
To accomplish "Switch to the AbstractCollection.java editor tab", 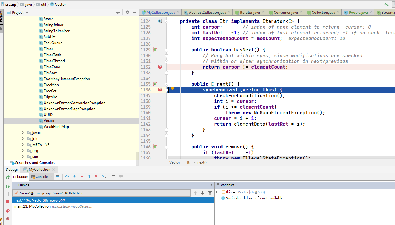I will [x=207, y=13].
